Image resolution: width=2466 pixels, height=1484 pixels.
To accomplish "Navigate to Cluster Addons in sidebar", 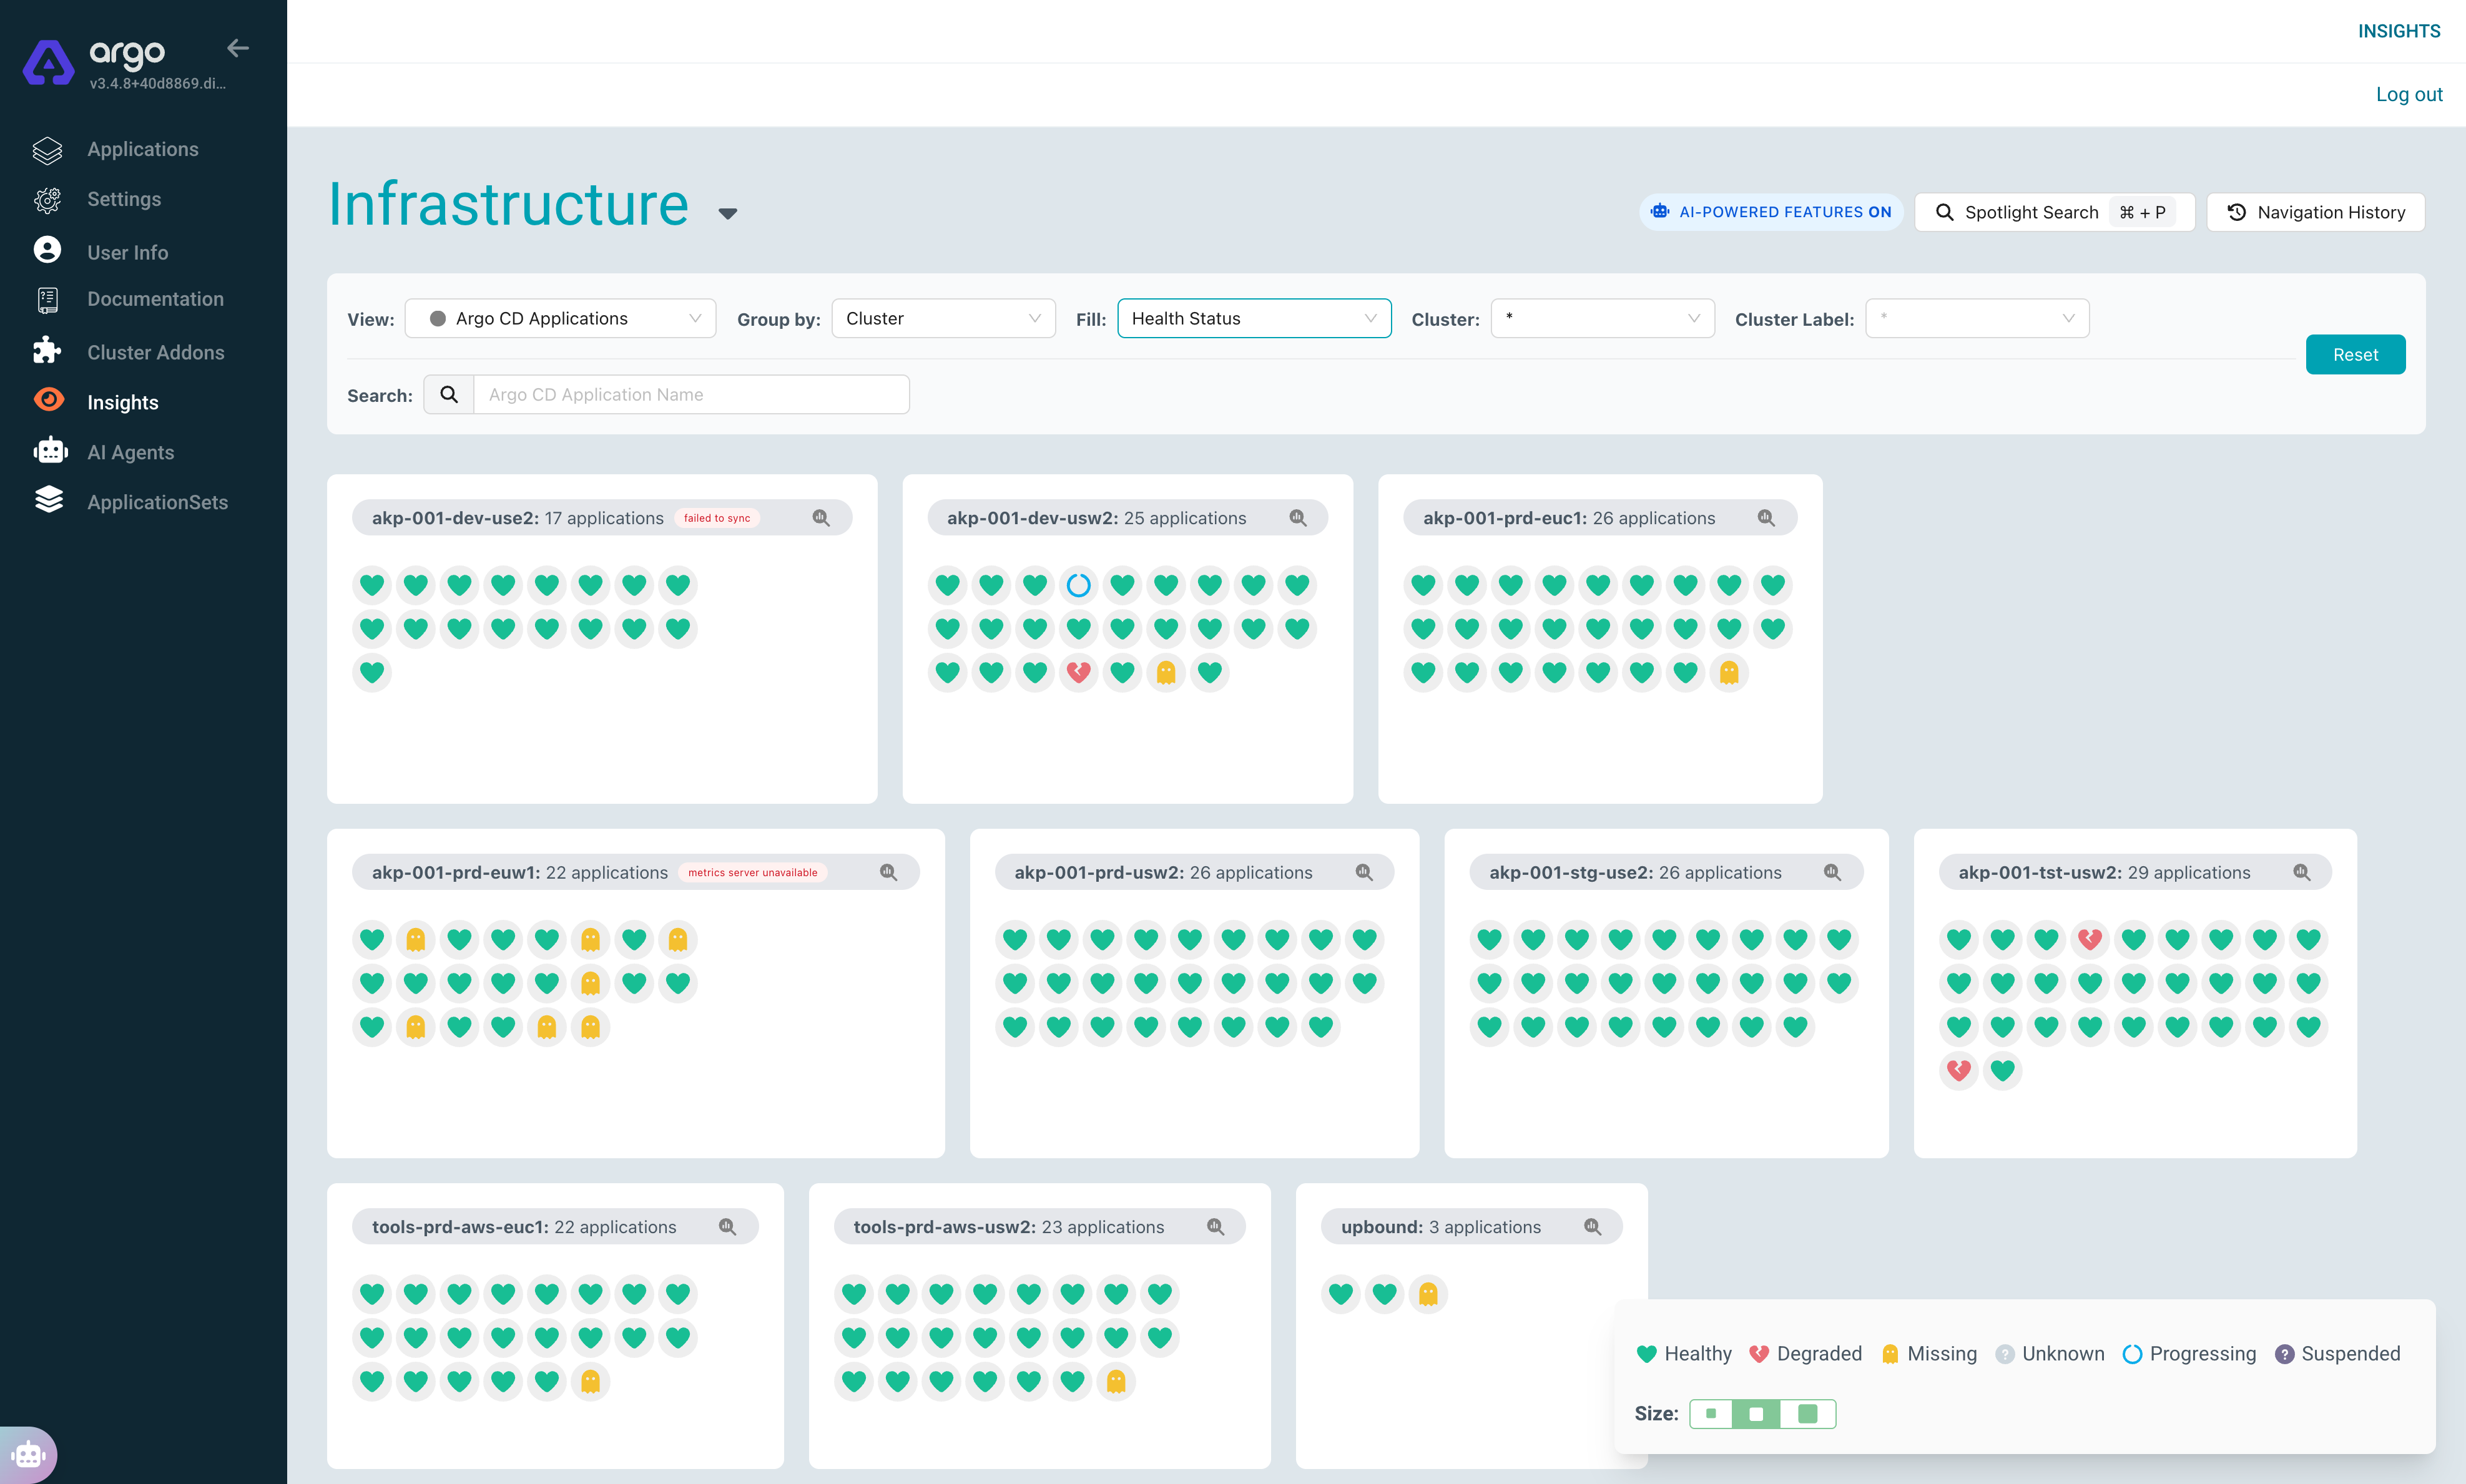I will (x=155, y=352).
